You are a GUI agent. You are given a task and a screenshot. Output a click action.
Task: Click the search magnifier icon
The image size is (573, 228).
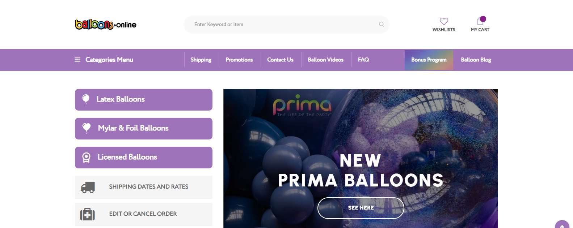tap(382, 24)
